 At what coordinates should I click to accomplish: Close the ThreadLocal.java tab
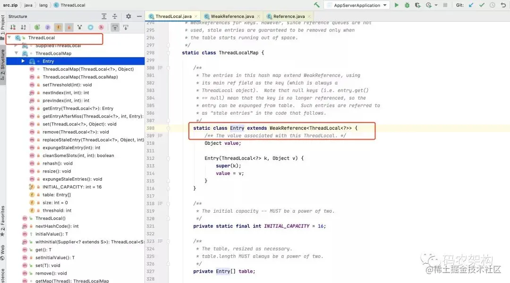[196, 16]
